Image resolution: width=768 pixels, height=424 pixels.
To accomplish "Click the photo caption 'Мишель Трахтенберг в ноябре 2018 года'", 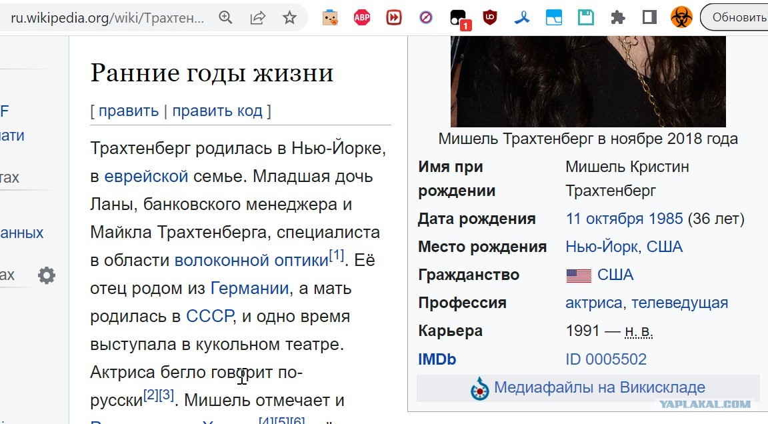I will [588, 139].
